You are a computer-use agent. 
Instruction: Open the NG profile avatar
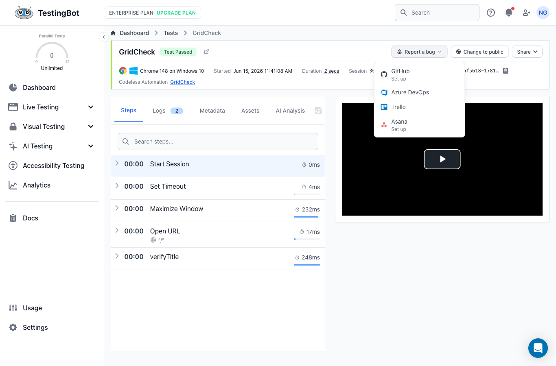[x=543, y=13]
